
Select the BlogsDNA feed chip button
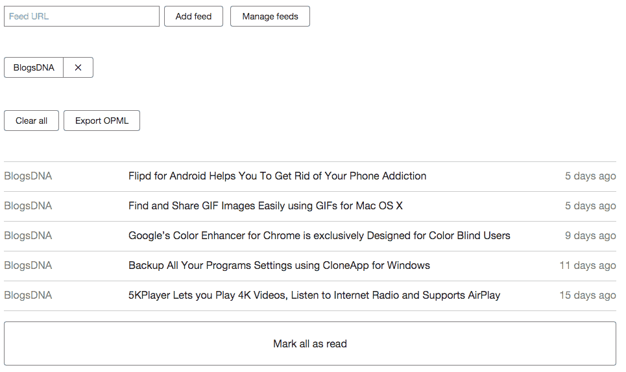point(34,67)
